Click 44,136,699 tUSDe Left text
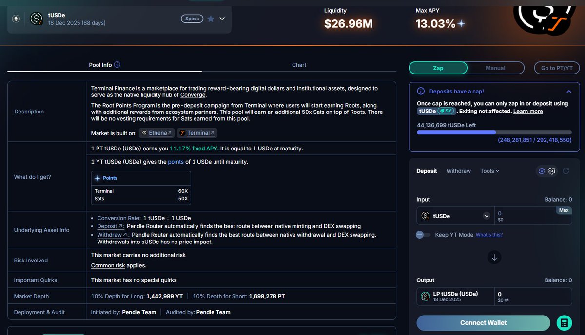Screen dimensions: 585x335 click(446, 125)
